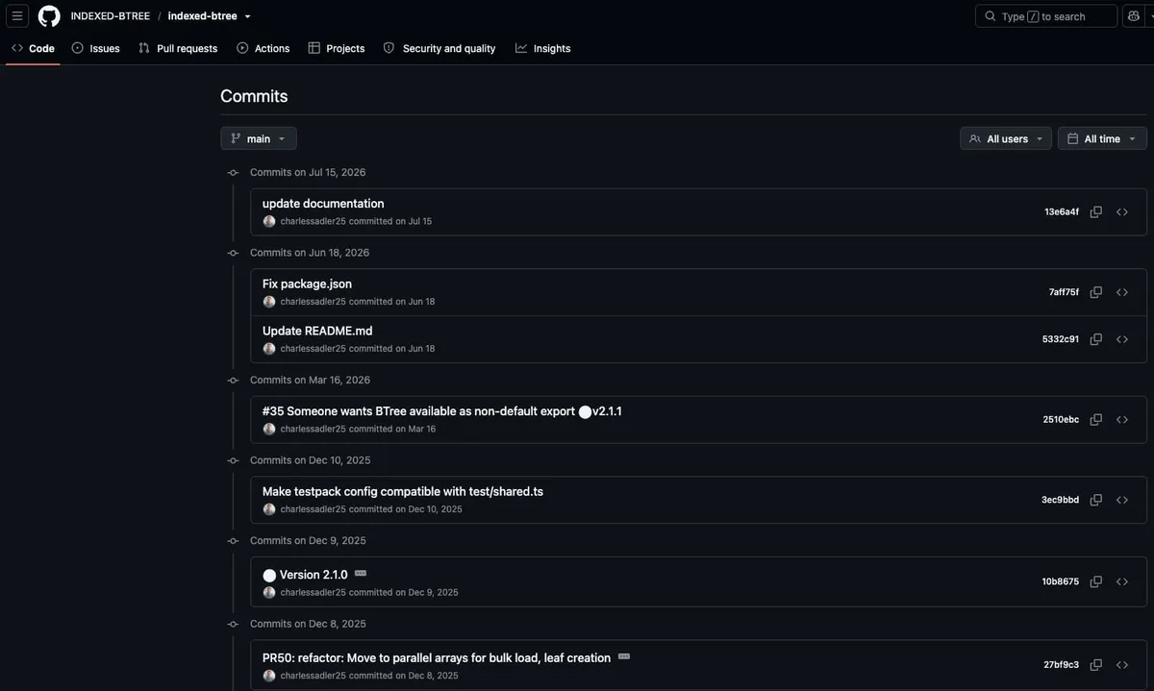Image resolution: width=1154 pixels, height=691 pixels.
Task: Open the 'Update README.md' commit
Action: 317,331
